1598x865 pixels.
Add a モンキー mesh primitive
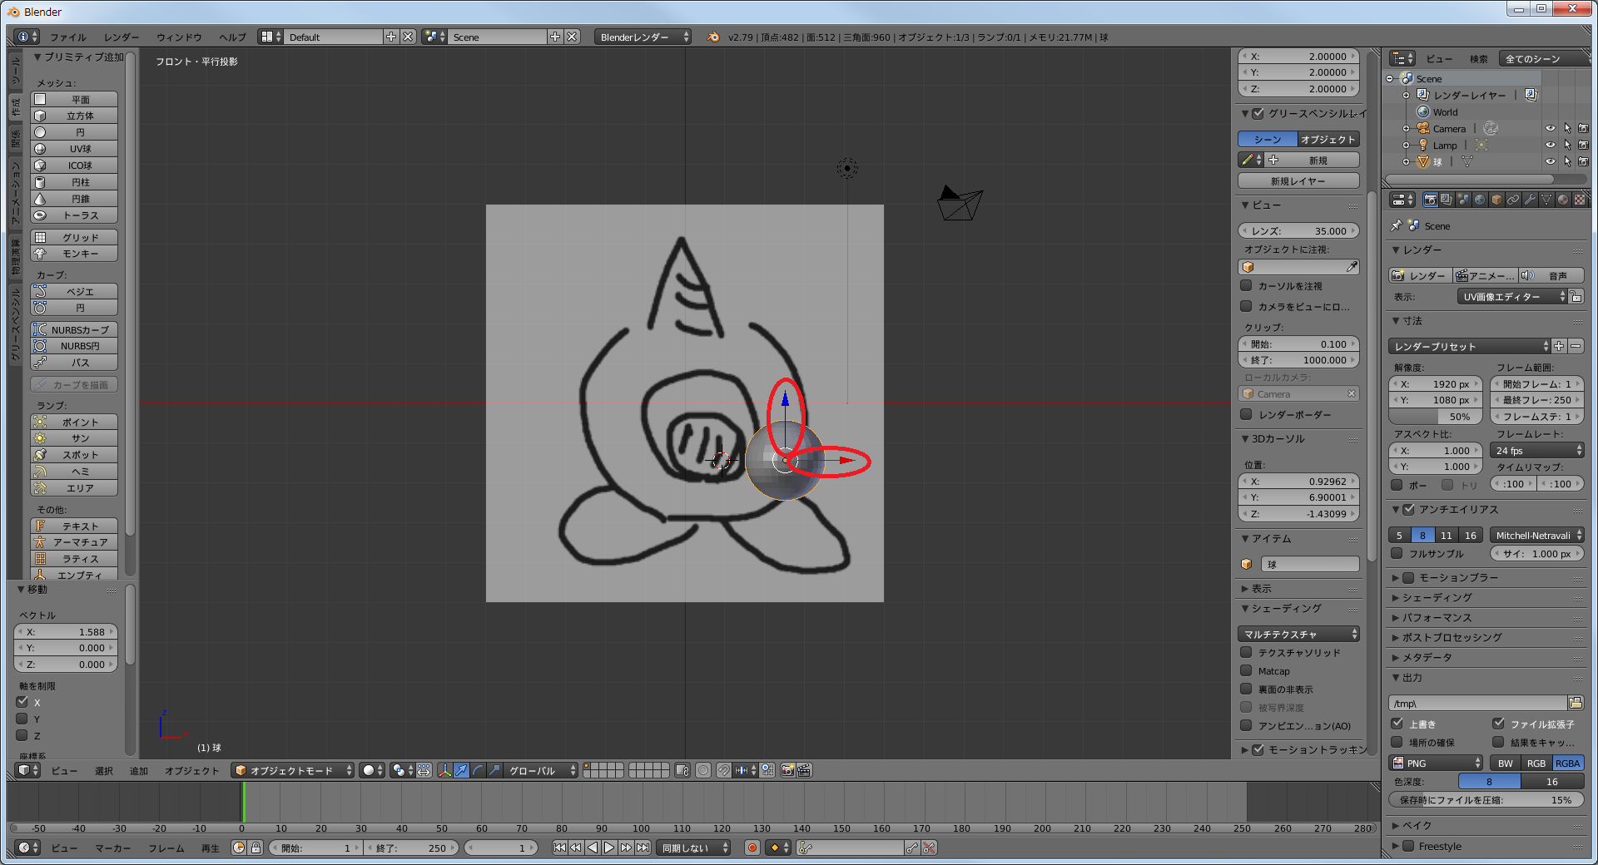coord(74,254)
